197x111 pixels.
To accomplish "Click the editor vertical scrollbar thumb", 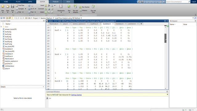I will click(166, 38).
